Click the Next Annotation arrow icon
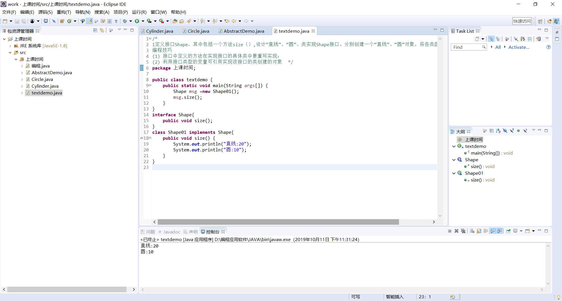Screen dimensions: 562x301 (202, 21)
